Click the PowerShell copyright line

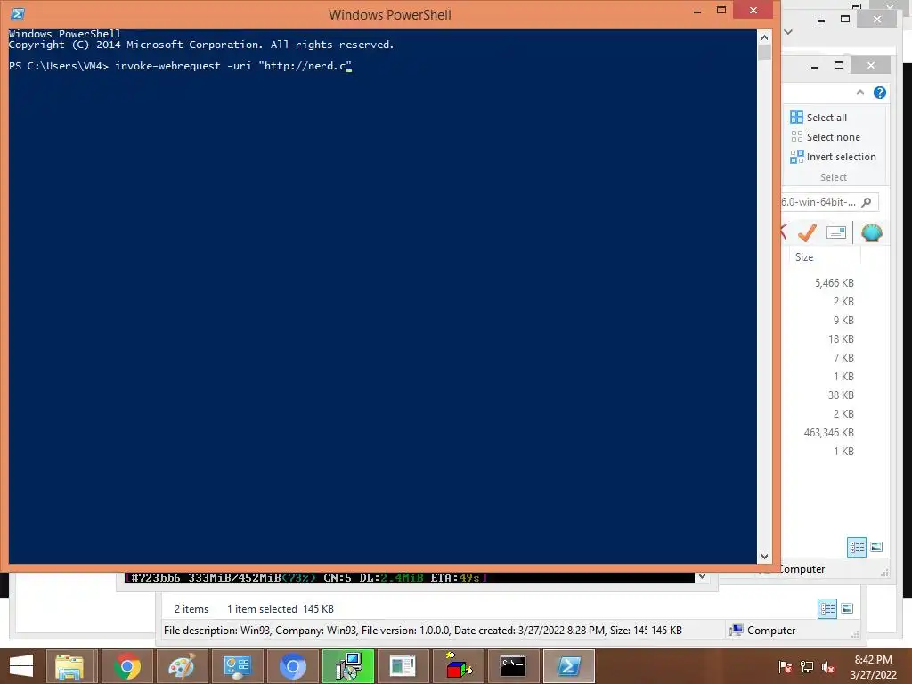click(201, 45)
